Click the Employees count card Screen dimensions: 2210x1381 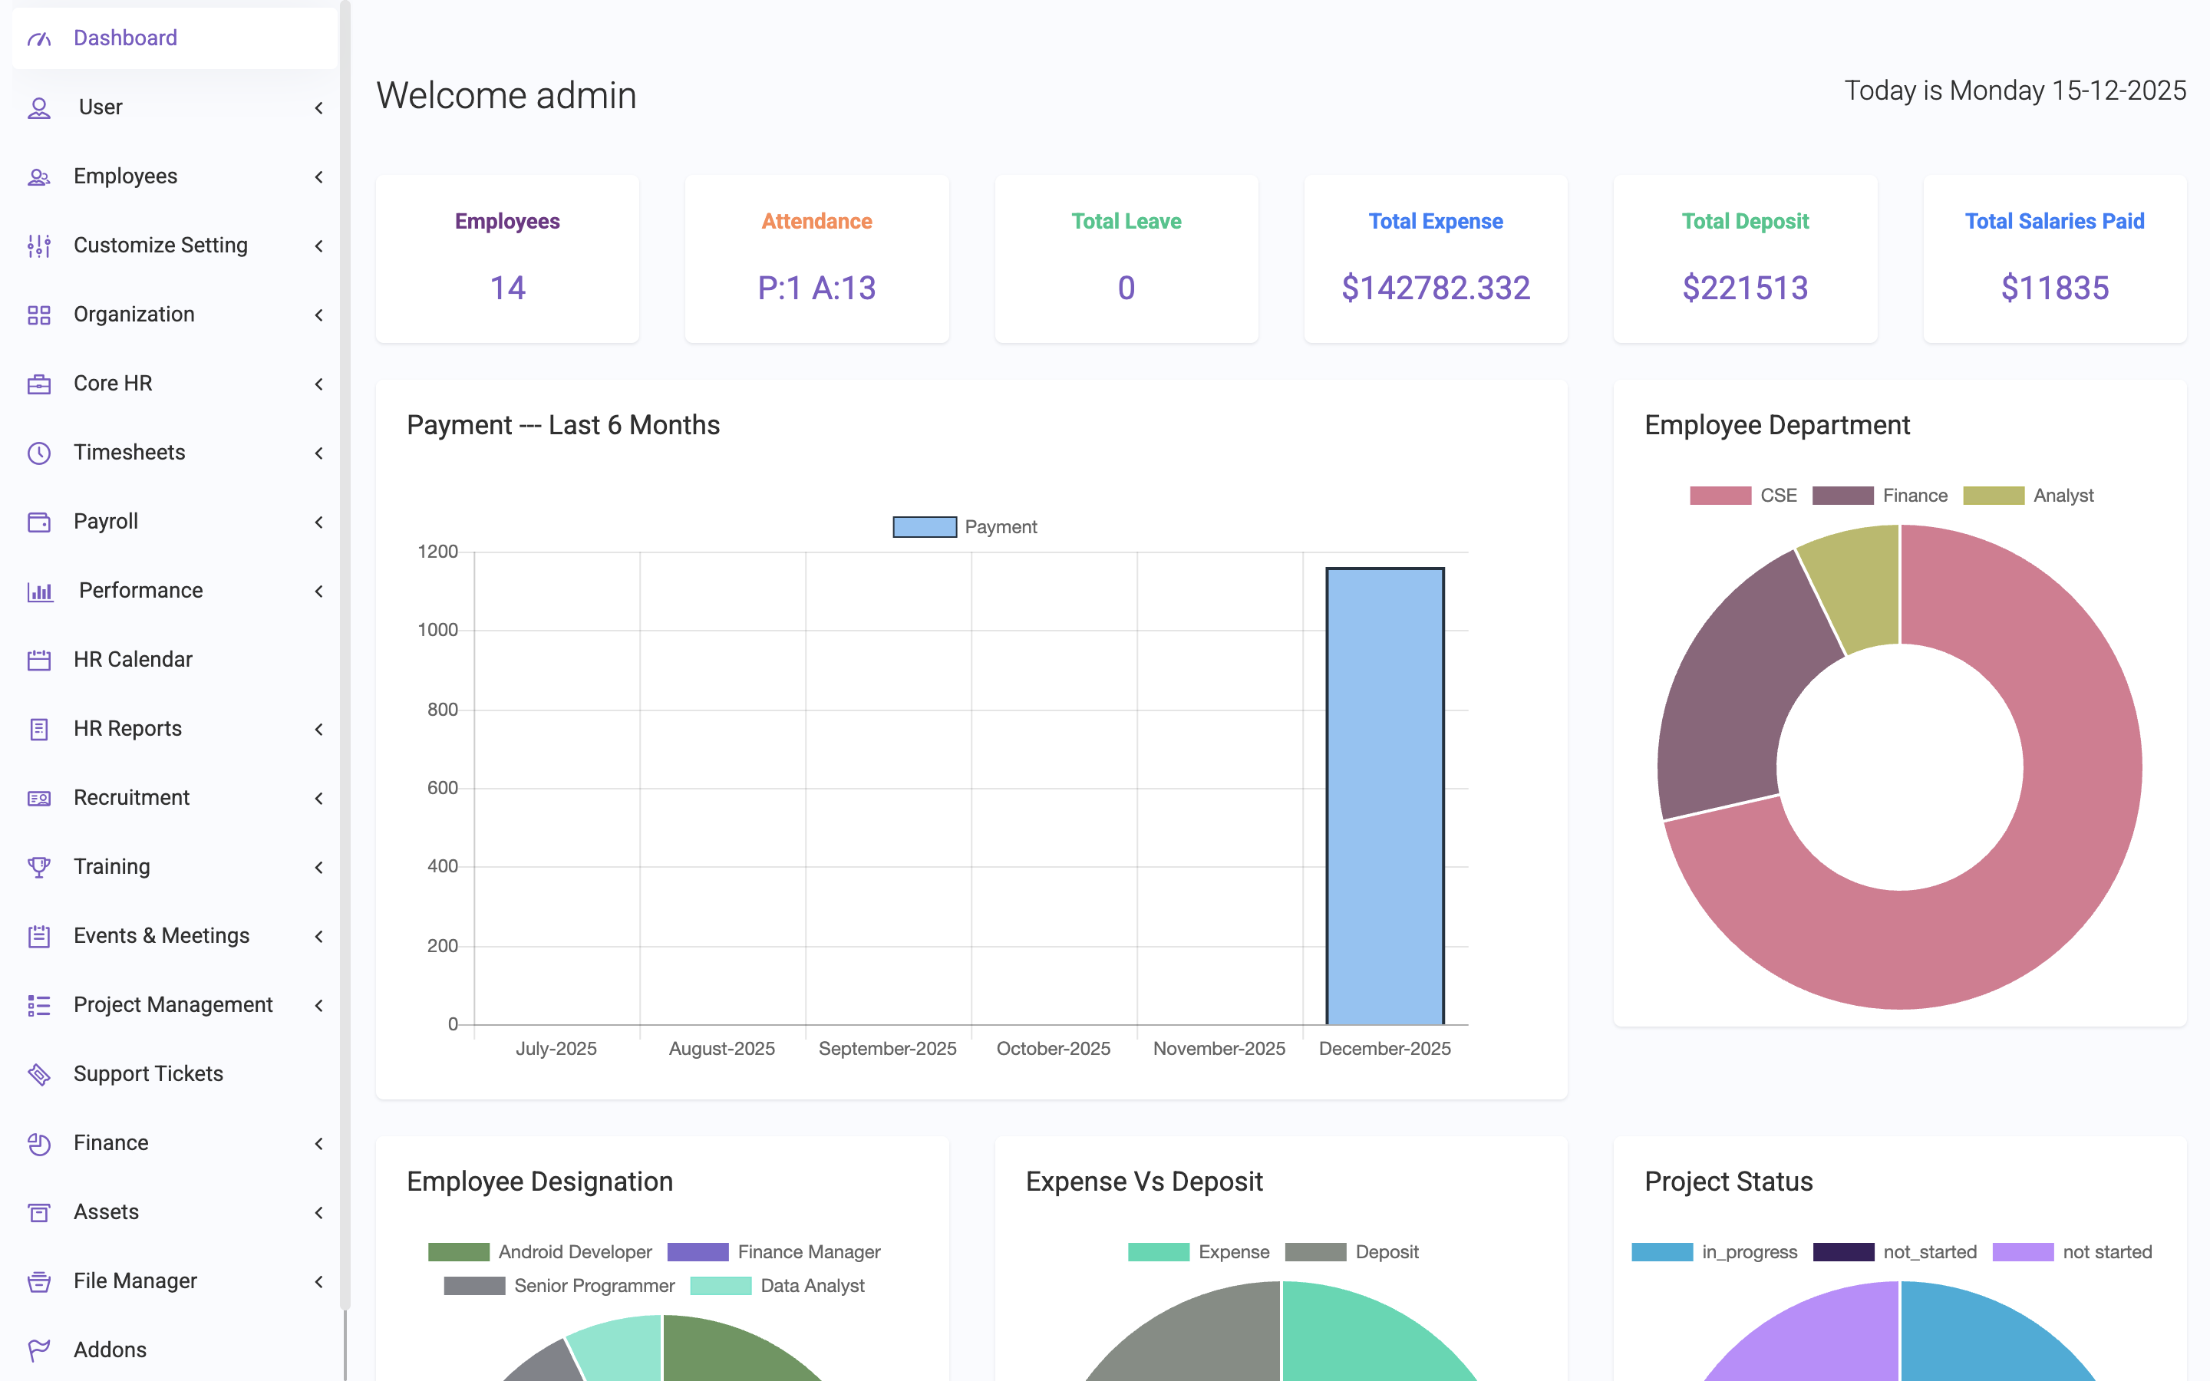[506, 259]
